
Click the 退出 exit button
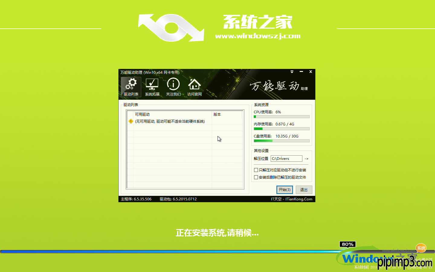click(304, 190)
